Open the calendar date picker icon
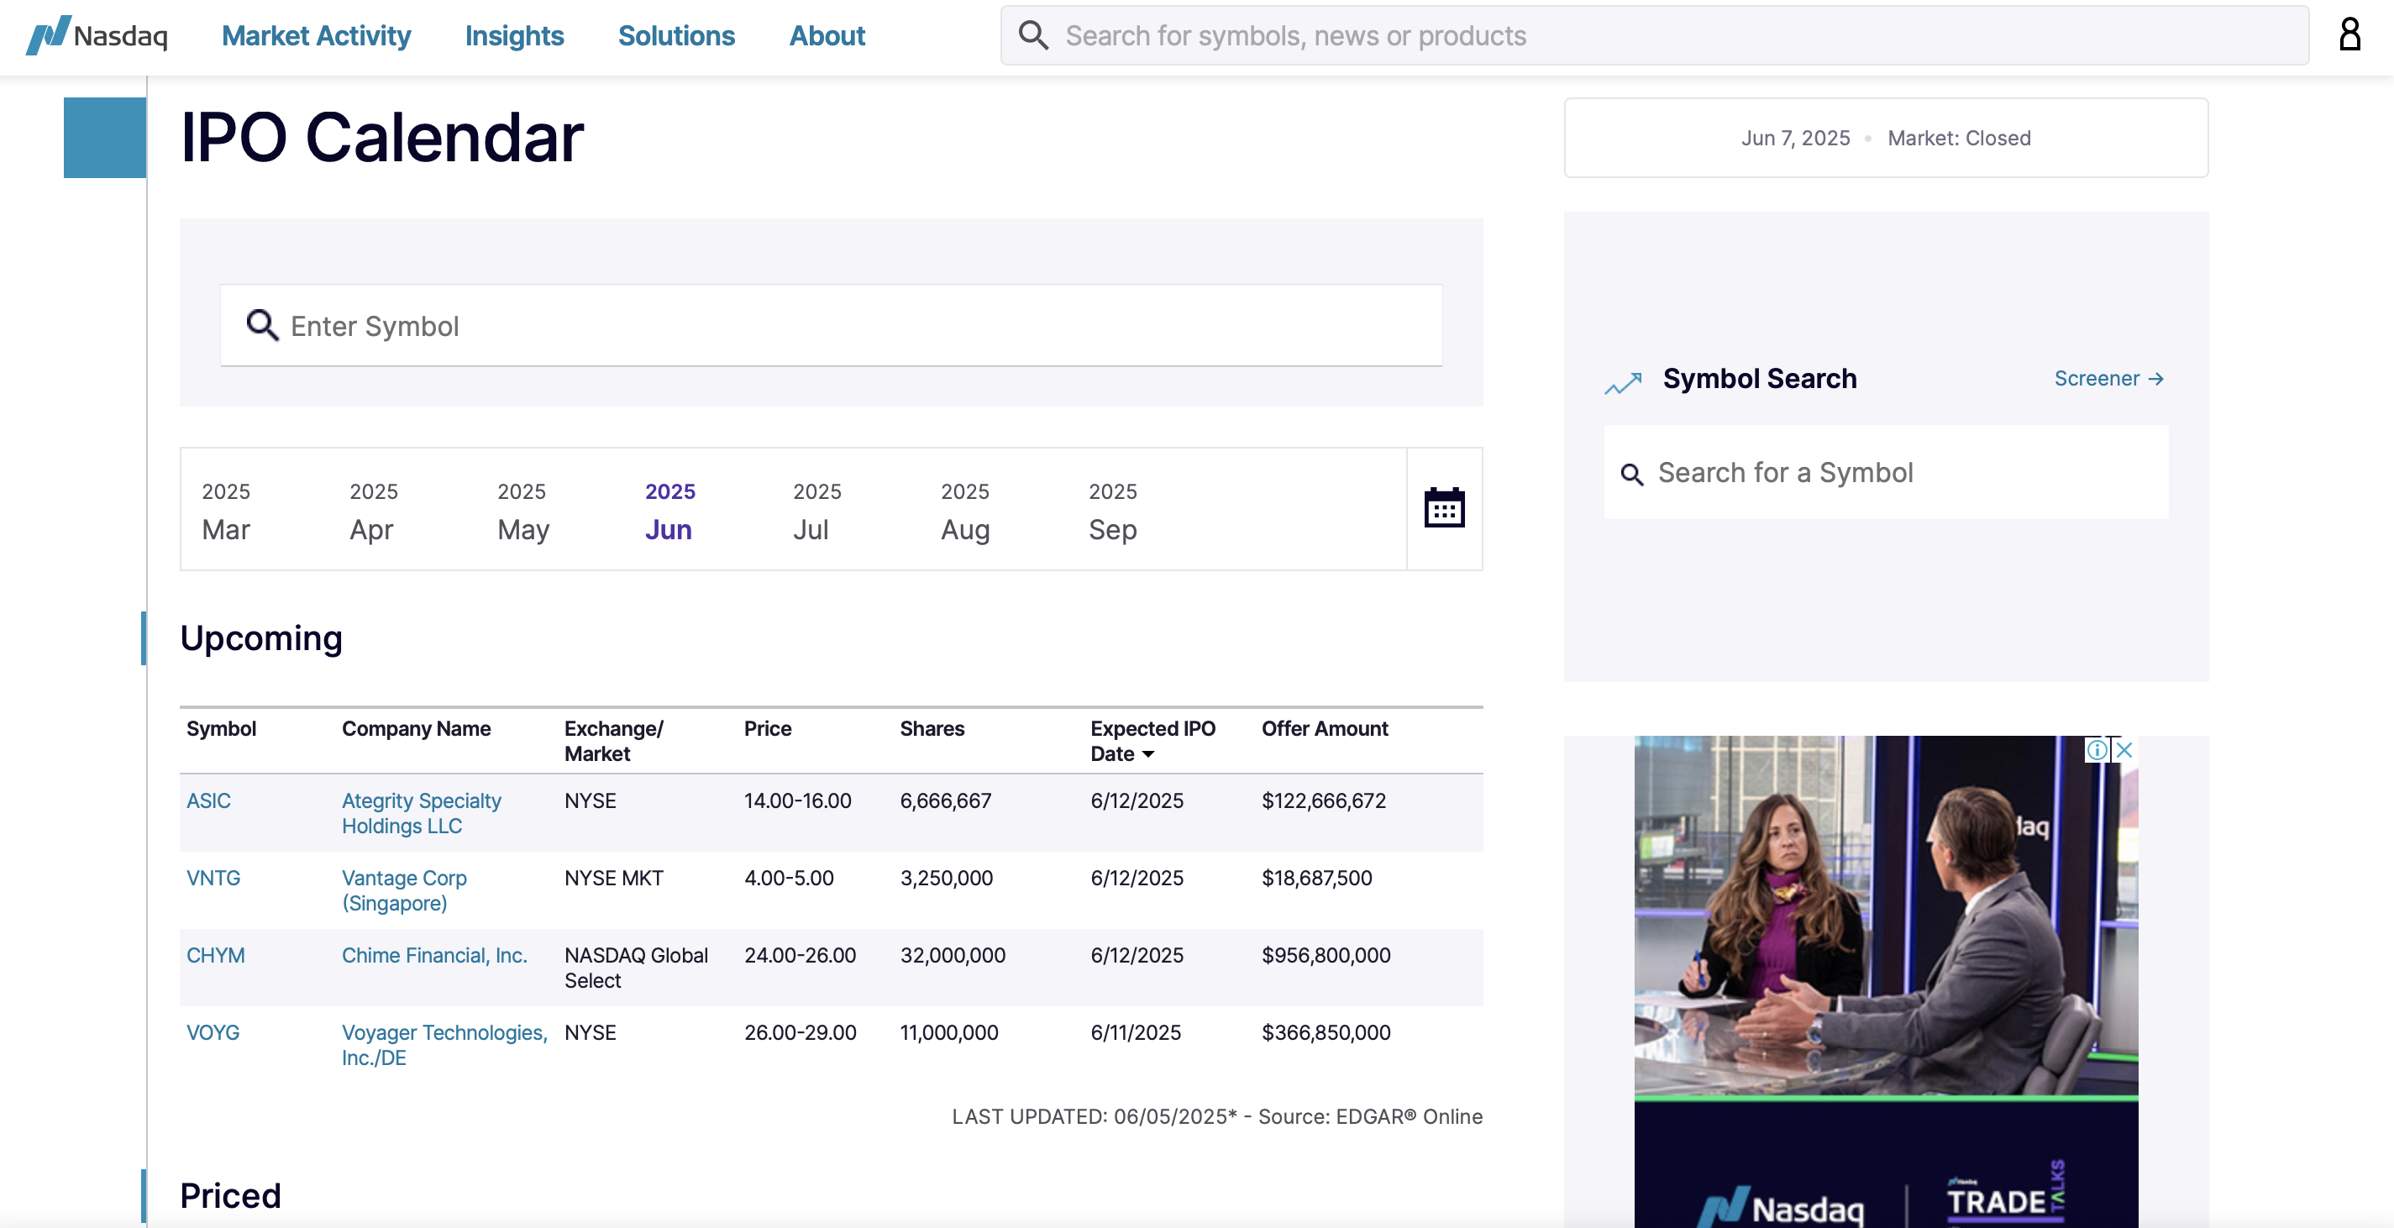Screen dimensions: 2394x1228 point(1444,508)
